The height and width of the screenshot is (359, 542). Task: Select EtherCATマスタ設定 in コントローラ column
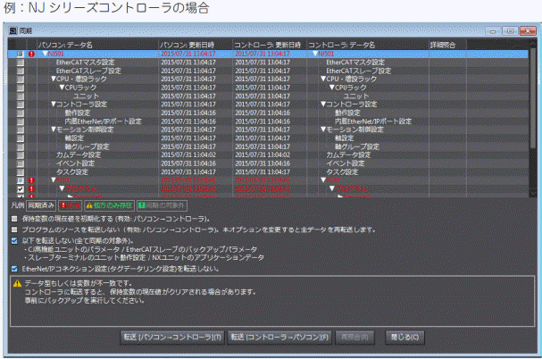(x=355, y=63)
